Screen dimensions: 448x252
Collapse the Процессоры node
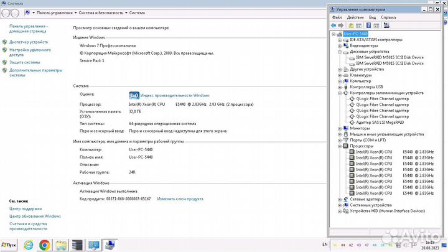pos(340,146)
